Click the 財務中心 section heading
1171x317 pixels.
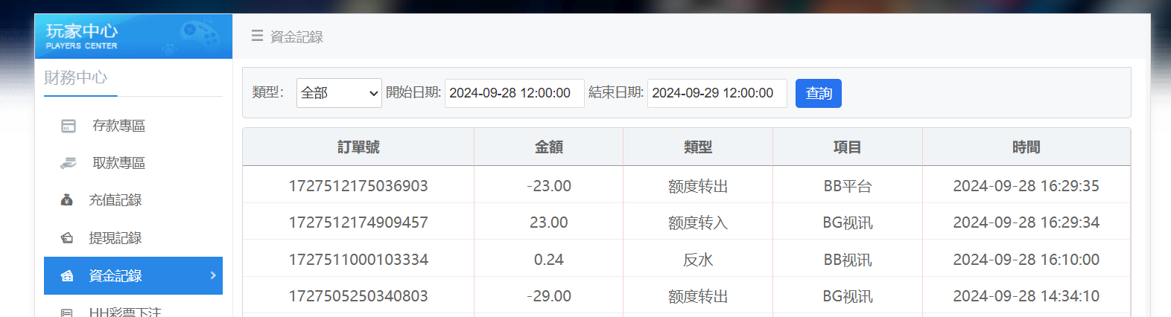75,77
